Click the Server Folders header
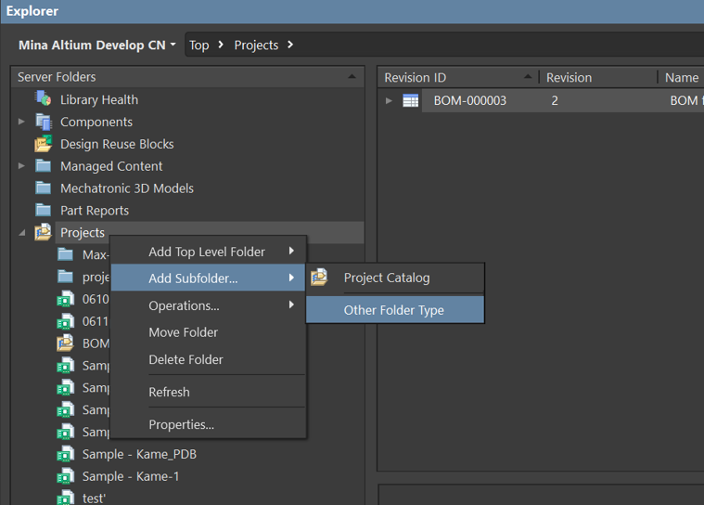Image resolution: width=704 pixels, height=505 pixels. (x=187, y=77)
